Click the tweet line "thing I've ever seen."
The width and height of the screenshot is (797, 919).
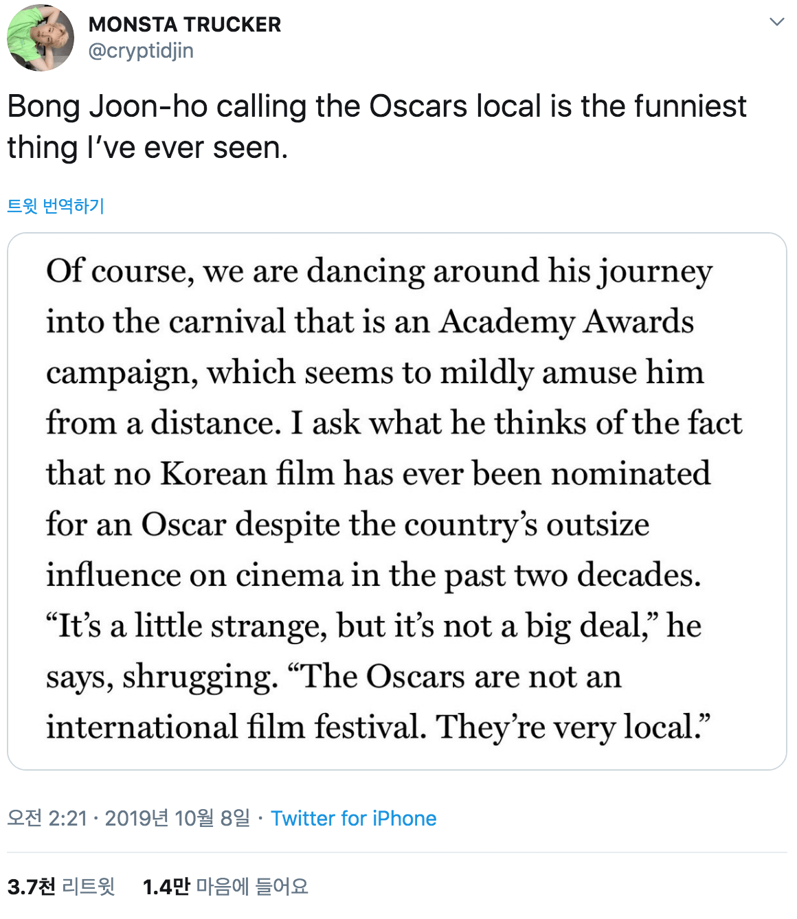pos(148,148)
